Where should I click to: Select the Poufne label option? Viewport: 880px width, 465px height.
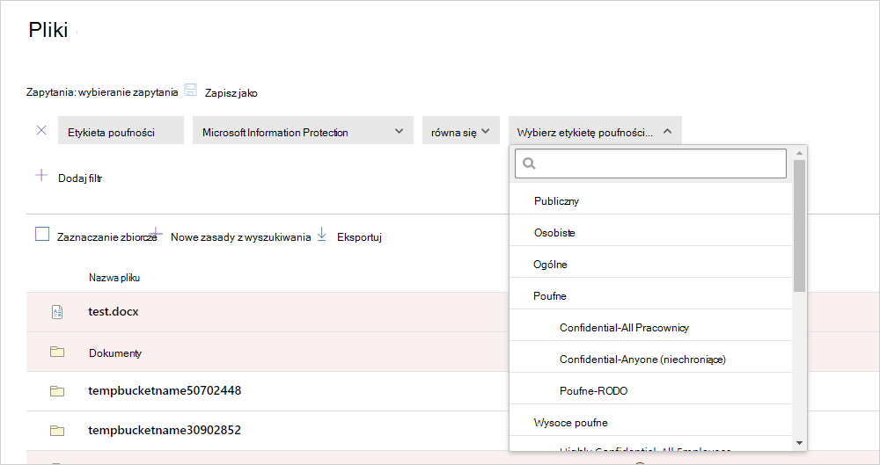tap(650, 295)
